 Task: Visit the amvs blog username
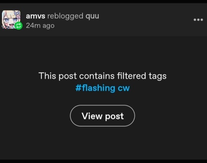click(36, 16)
